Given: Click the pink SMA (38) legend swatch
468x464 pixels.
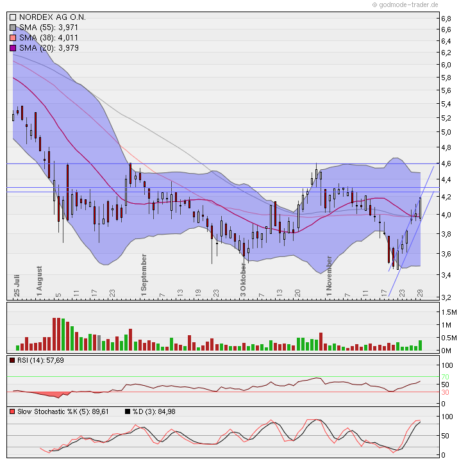Looking at the screenshot, I should pyautogui.click(x=13, y=38).
